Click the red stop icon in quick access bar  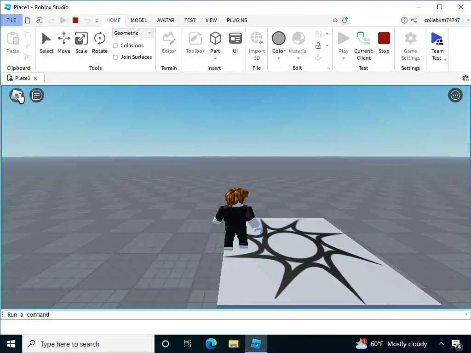75,20
